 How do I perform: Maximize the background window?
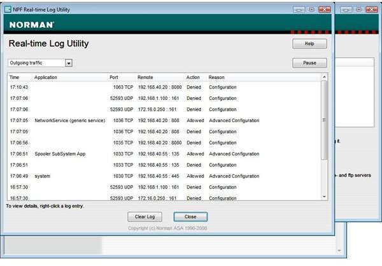[358, 10]
